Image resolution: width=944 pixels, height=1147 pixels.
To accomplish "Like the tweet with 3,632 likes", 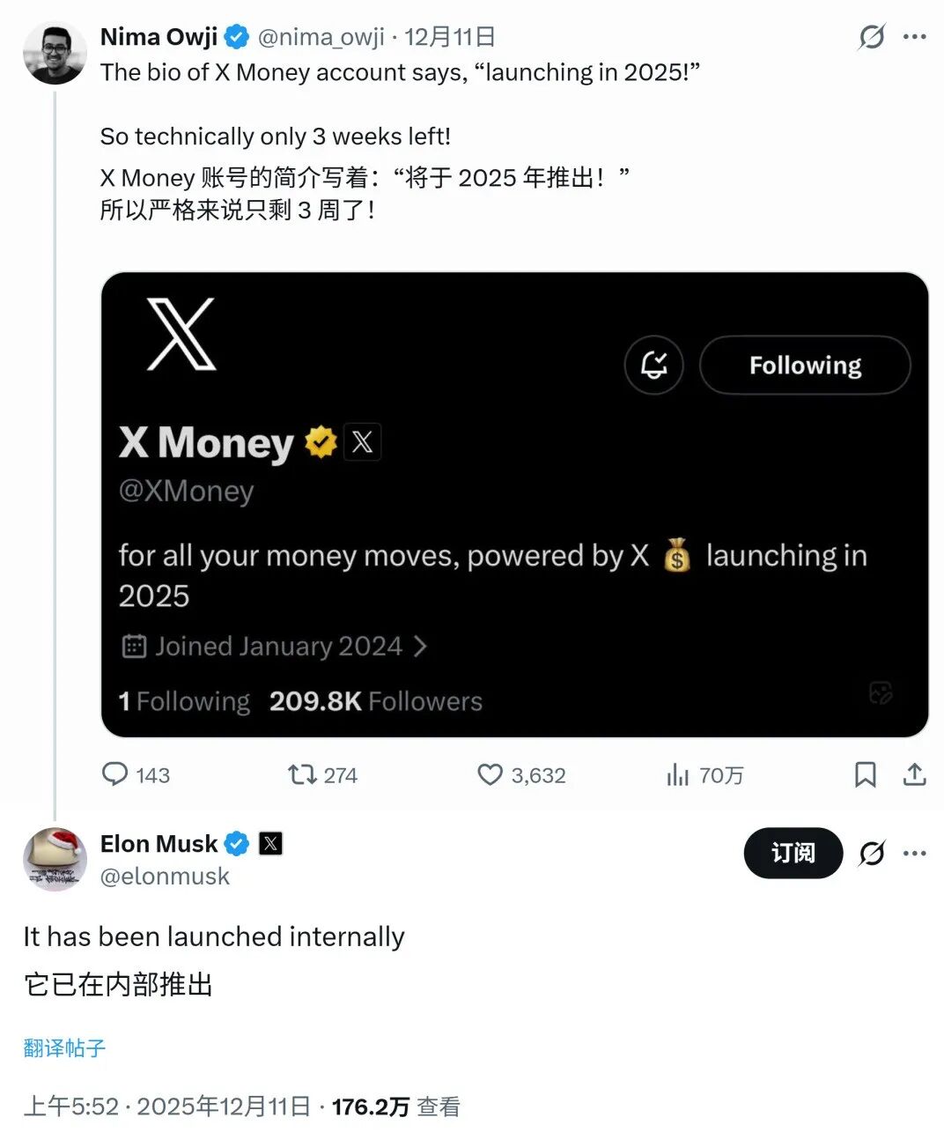I will (x=490, y=774).
